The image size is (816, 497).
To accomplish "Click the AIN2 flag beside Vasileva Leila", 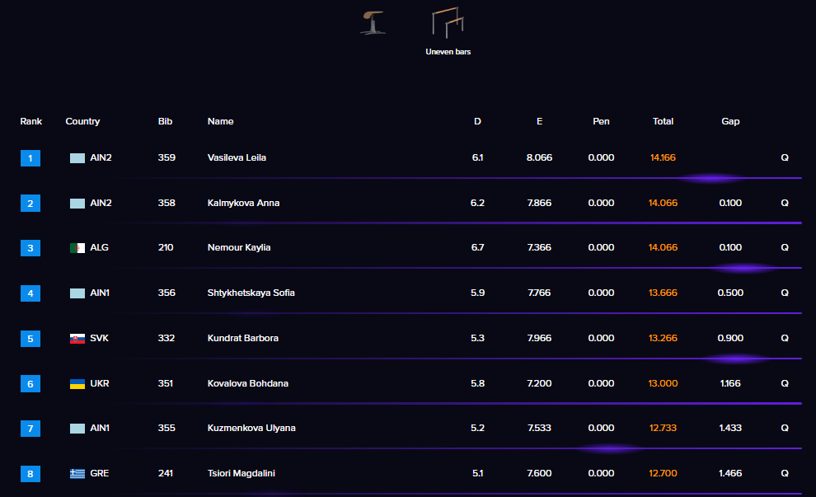I will click(x=77, y=158).
